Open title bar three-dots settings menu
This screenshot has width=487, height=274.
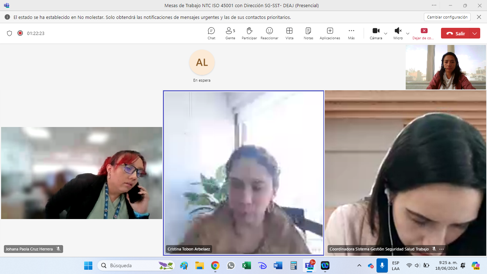[434, 5]
